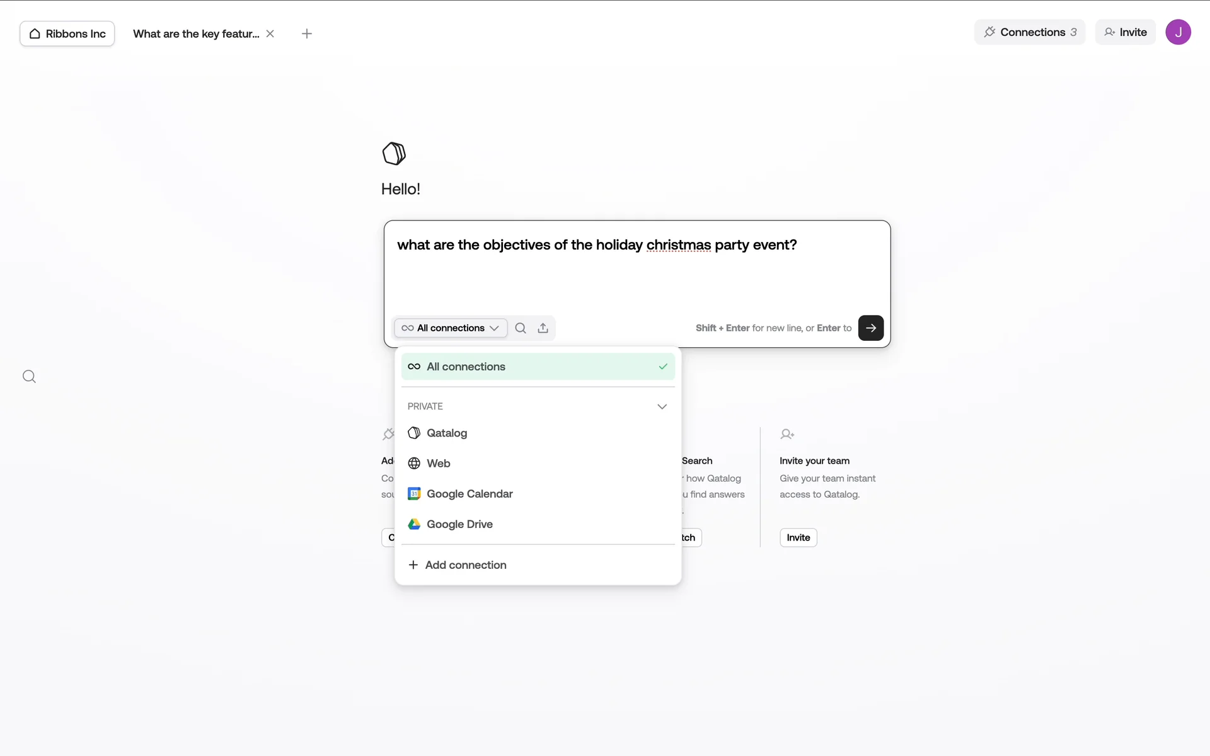Screen dimensions: 1210x756
Task: Open Connections panel in top bar
Action: (x=1029, y=32)
